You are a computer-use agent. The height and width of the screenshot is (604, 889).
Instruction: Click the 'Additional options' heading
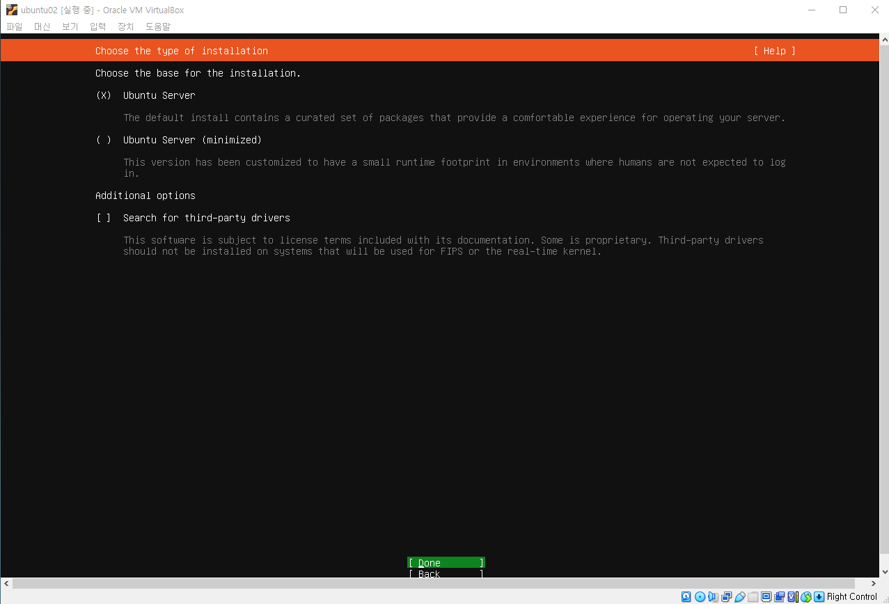click(x=145, y=196)
